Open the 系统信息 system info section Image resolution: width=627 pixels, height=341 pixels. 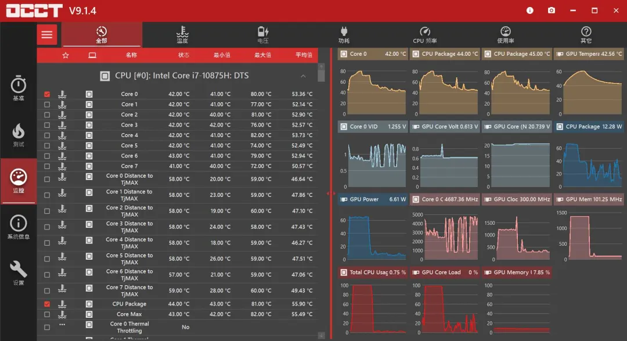point(19,227)
